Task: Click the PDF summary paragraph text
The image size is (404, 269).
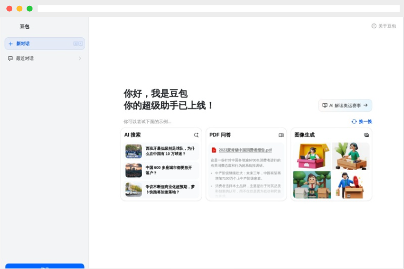Action: (245, 163)
